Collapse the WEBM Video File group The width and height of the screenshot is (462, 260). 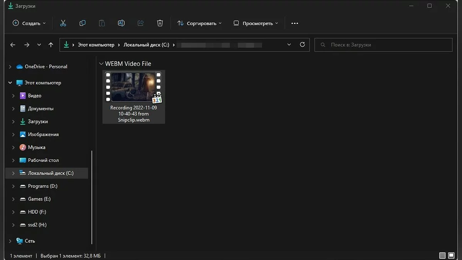click(x=101, y=64)
